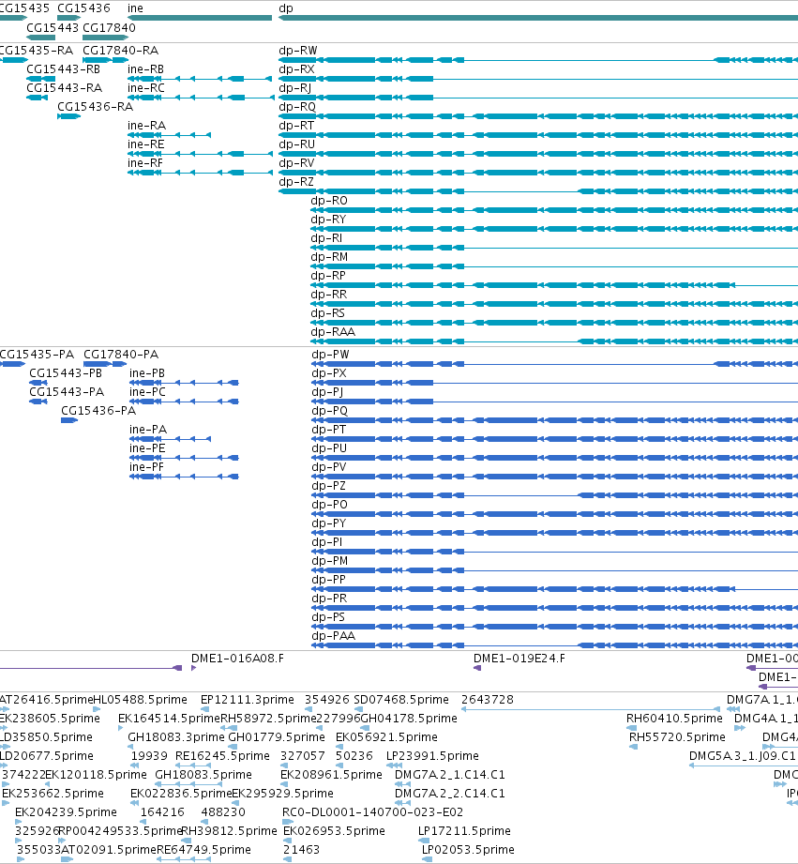Click the dp-PZ protein label
This screenshot has height=864, width=798.
(x=329, y=485)
